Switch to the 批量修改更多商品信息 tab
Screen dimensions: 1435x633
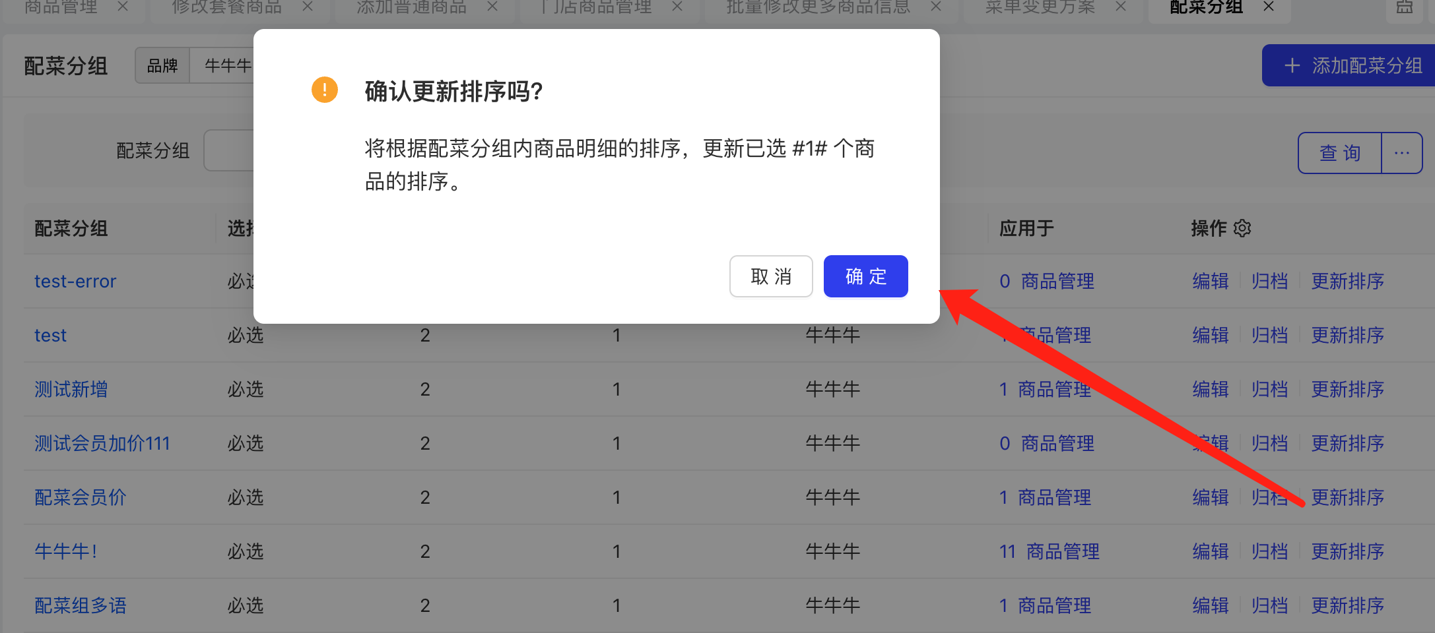pos(818,7)
